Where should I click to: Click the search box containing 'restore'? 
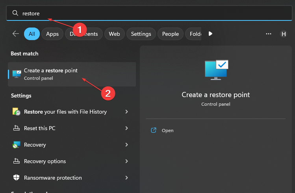click(x=149, y=13)
